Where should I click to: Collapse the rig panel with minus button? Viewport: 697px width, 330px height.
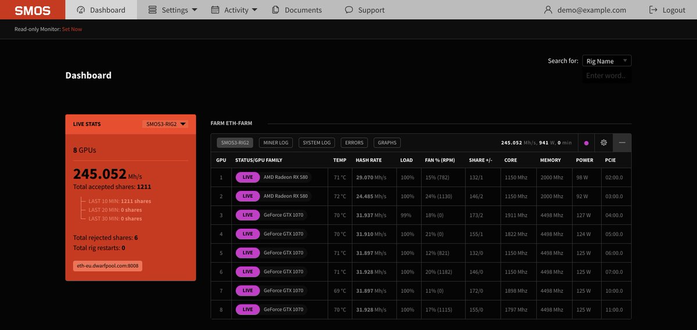tap(622, 143)
